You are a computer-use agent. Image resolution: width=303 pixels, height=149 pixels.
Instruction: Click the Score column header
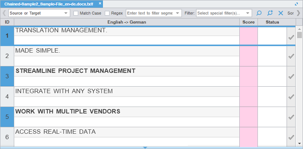tap(248, 22)
